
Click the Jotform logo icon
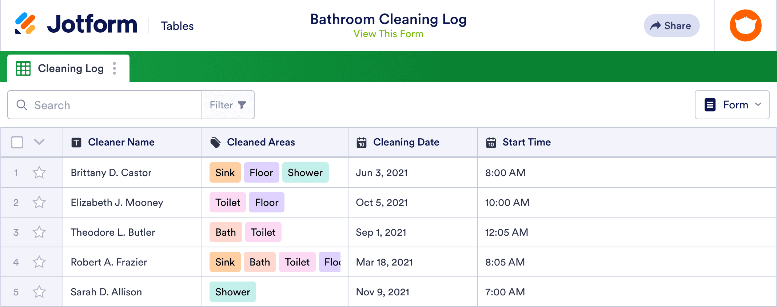pyautogui.click(x=25, y=24)
